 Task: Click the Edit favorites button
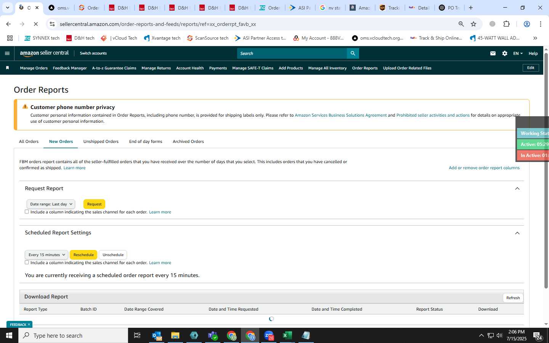coord(531,67)
